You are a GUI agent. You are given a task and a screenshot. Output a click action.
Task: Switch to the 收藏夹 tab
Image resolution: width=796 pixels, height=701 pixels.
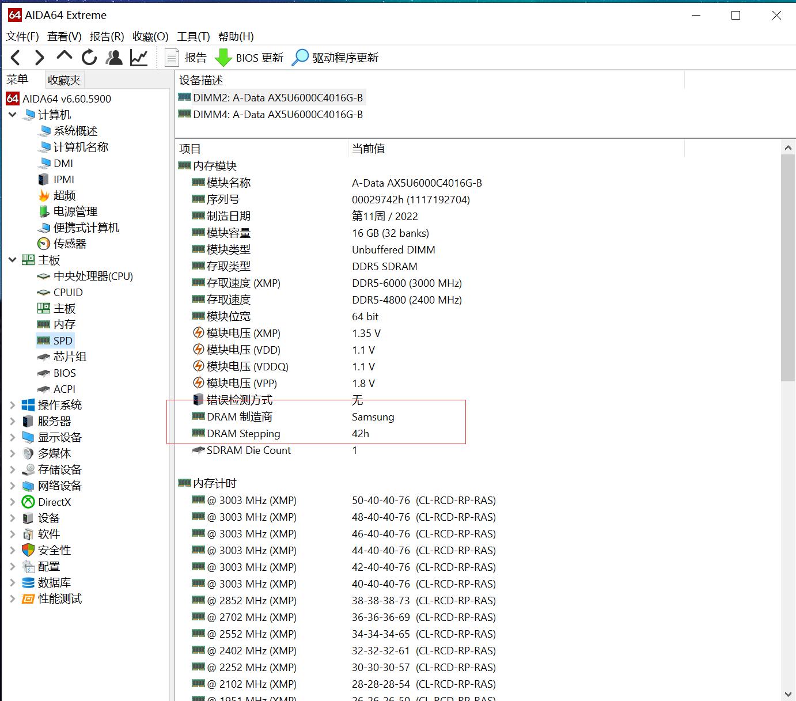64,80
